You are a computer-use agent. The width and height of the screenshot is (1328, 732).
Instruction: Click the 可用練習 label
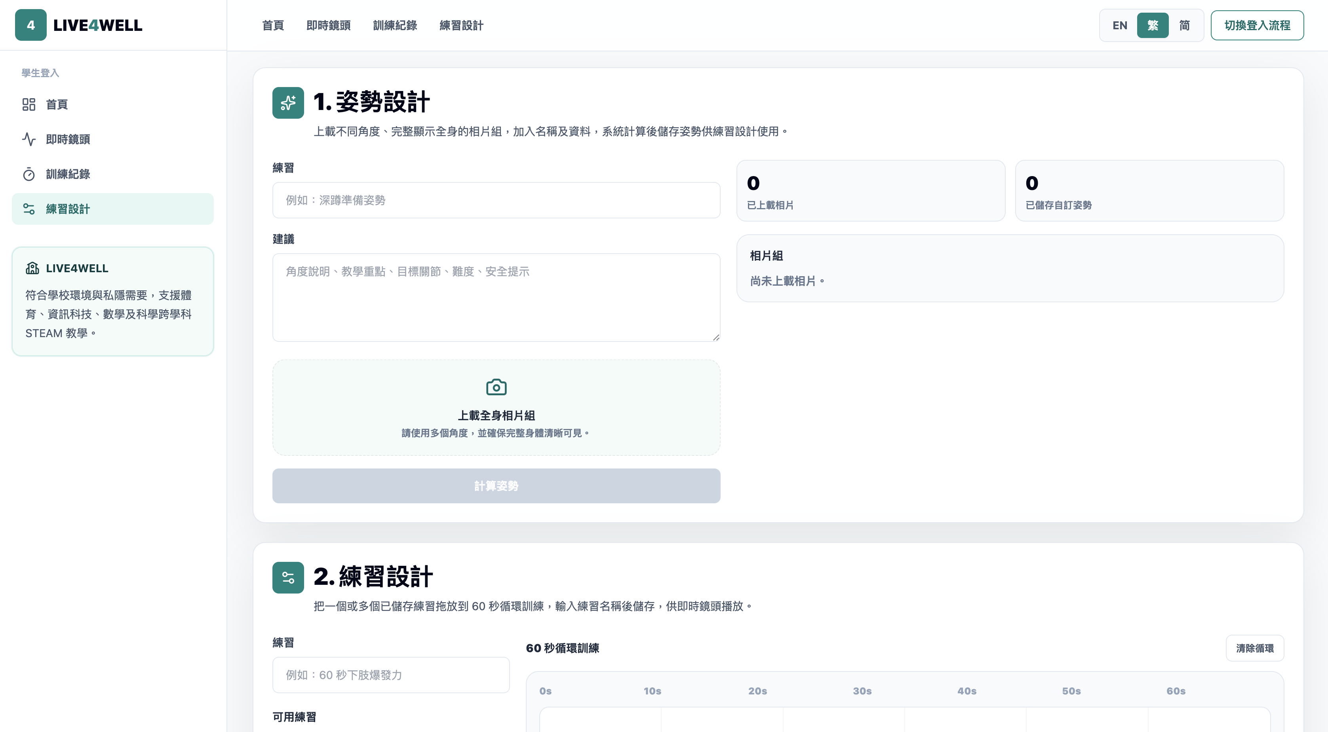(x=294, y=717)
